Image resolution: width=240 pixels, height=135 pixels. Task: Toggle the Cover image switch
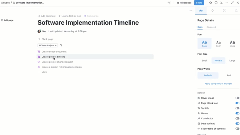[x=237, y=98]
